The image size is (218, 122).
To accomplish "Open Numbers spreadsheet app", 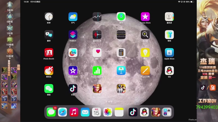I will 97,70.
